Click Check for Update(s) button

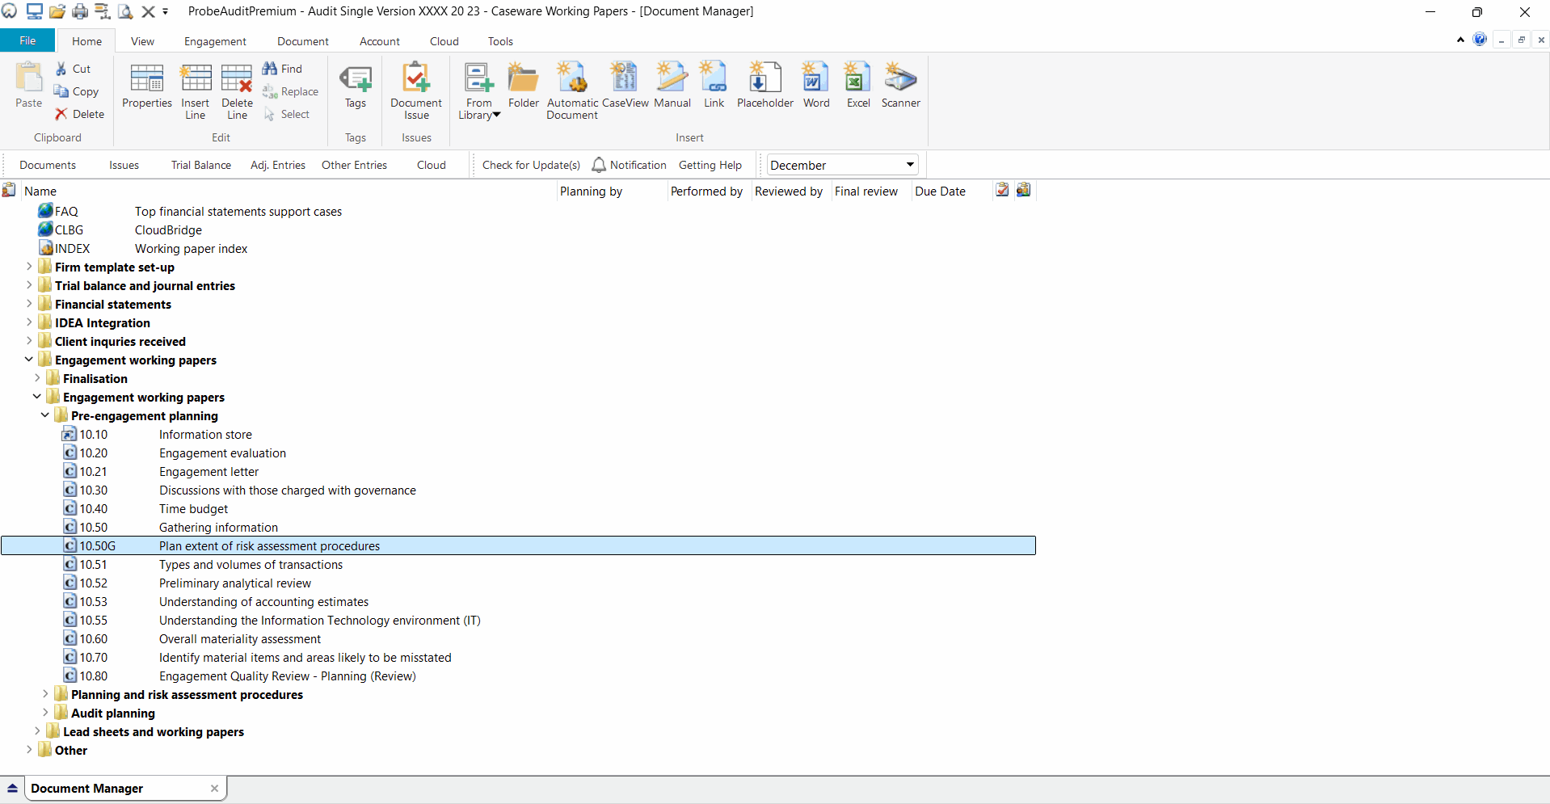tap(531, 165)
